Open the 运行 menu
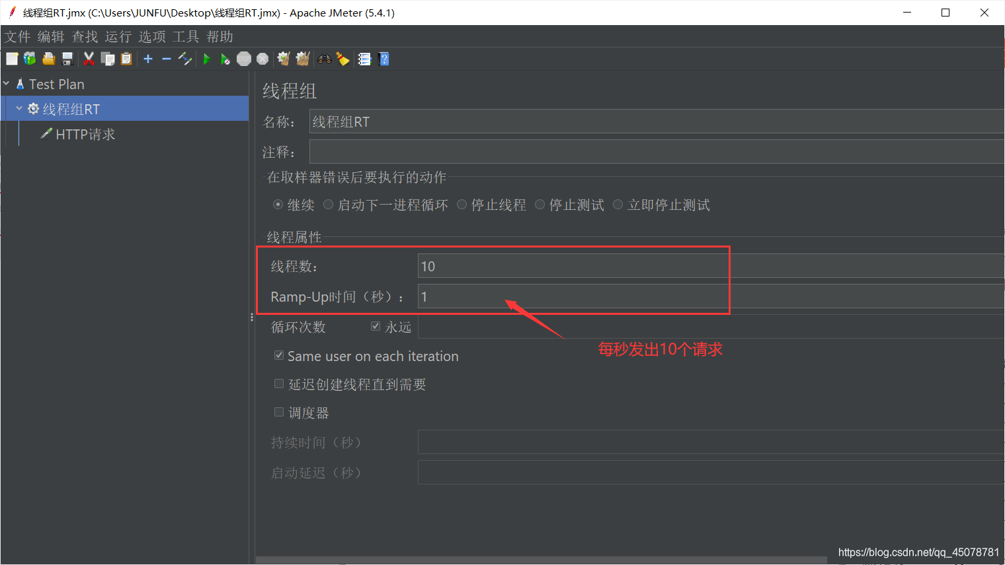 118,36
